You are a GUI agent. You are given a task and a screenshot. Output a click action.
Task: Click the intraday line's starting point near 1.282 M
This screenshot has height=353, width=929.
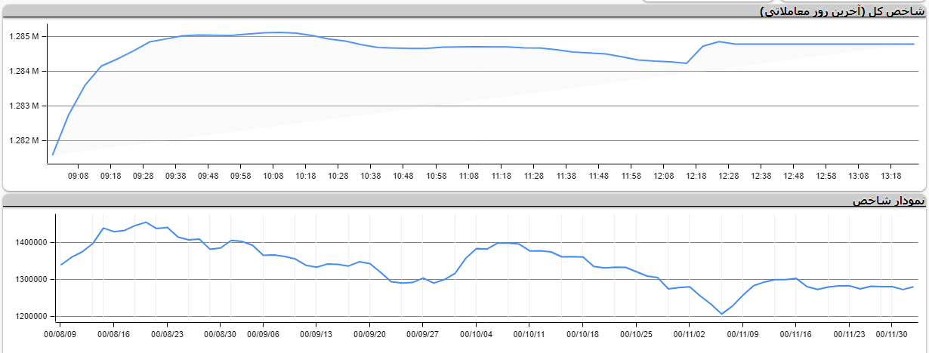[53, 154]
